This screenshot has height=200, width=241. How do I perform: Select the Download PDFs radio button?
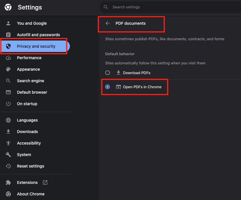pyautogui.click(x=108, y=73)
